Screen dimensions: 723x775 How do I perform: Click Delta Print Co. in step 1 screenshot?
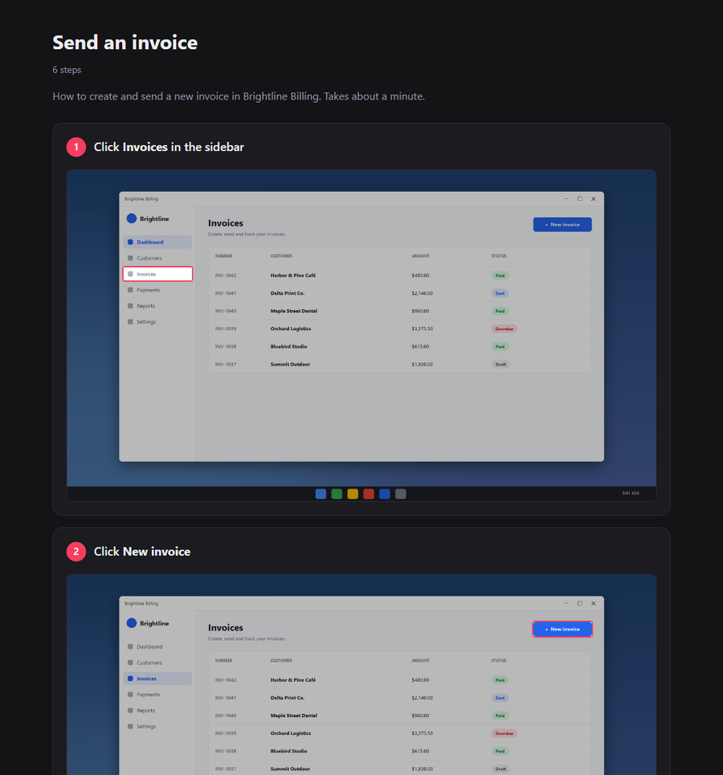(288, 293)
